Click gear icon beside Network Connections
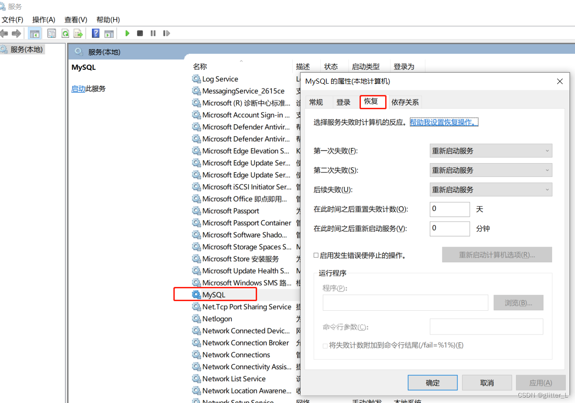575x403 pixels. pyautogui.click(x=196, y=355)
